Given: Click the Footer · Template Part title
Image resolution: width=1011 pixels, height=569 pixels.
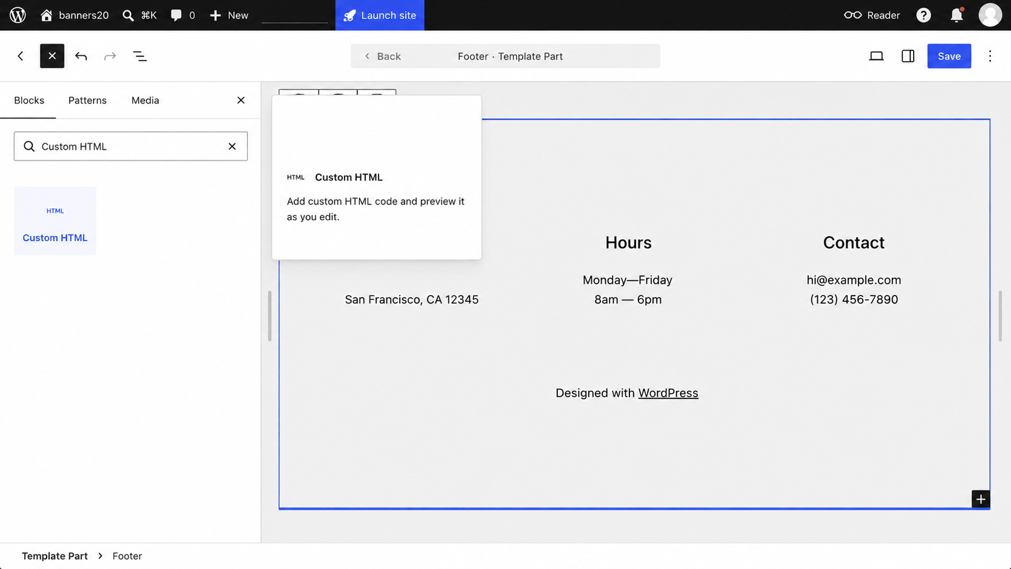Looking at the screenshot, I should (x=510, y=56).
